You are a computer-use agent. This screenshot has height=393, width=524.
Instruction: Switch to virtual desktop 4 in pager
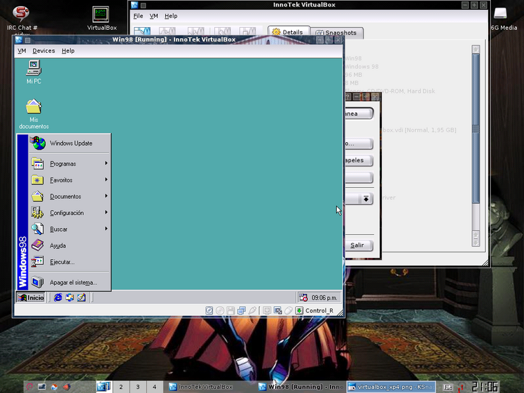tap(155, 387)
